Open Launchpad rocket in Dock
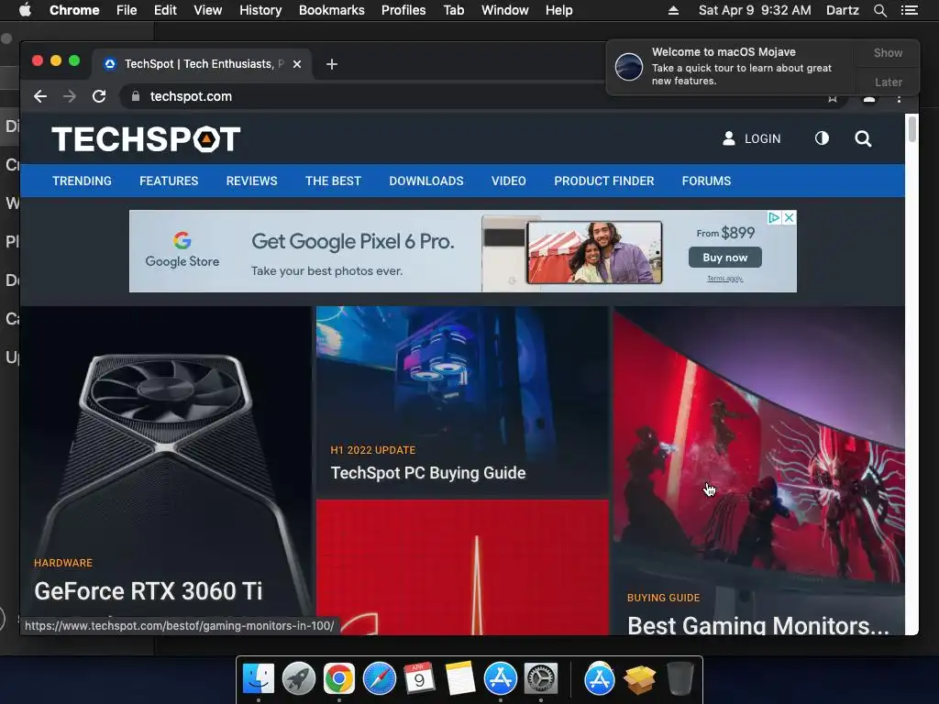 [x=299, y=678]
